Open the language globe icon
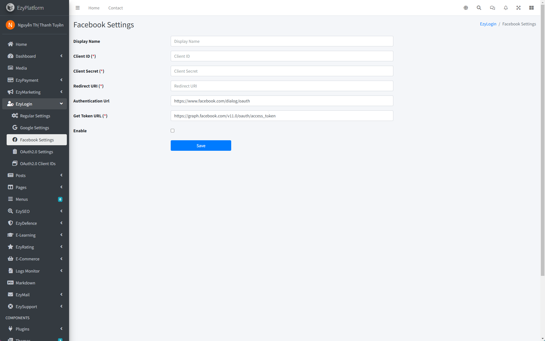545x341 pixels. coord(466,8)
